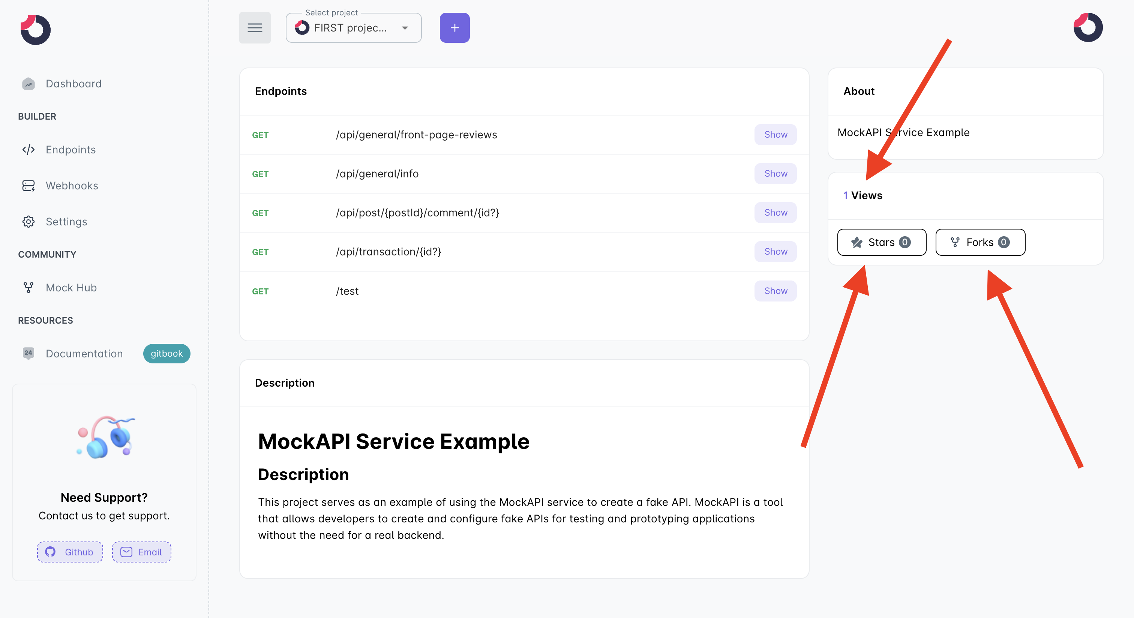
Task: Open the user profile avatar menu
Action: (x=1088, y=27)
